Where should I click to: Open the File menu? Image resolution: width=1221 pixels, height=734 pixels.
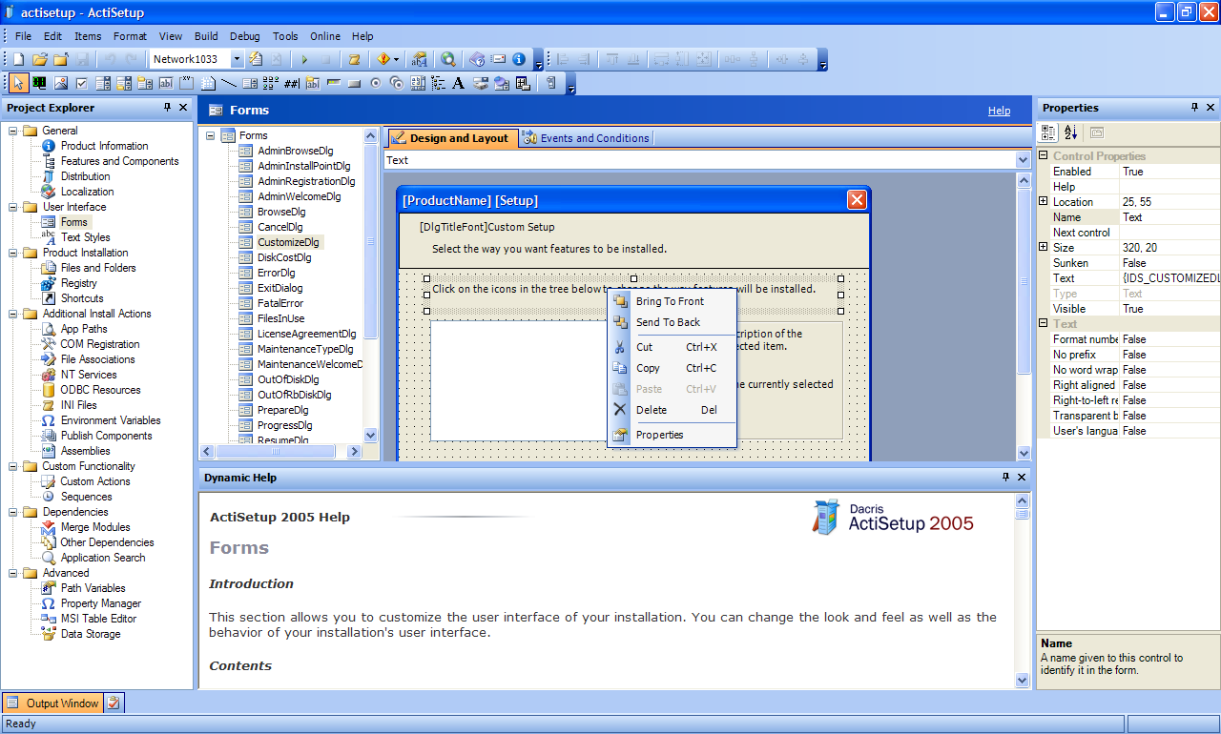coord(24,36)
